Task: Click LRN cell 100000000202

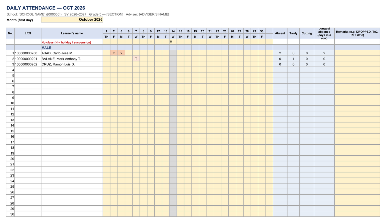Action: tap(28, 64)
